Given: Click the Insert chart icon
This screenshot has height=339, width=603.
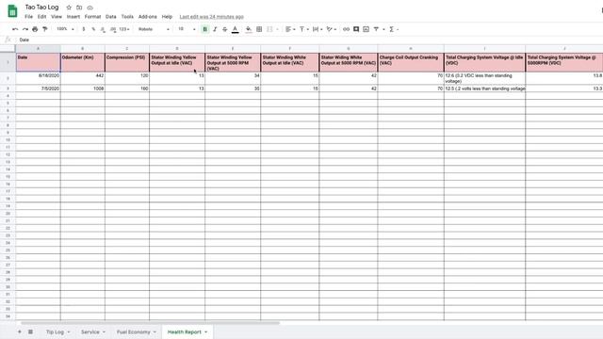Looking at the screenshot, I should tap(367, 29).
